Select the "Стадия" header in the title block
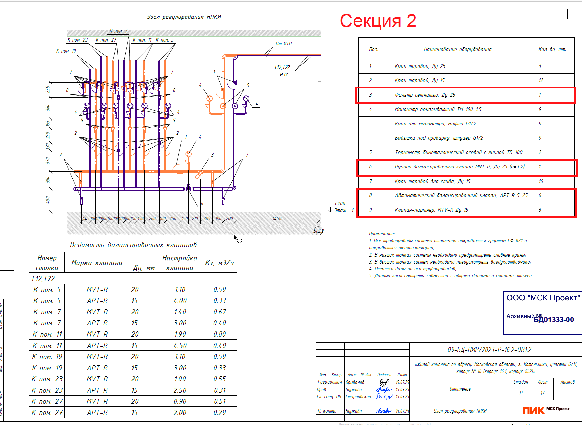Viewport: 582px width, 425px height. tap(521, 382)
